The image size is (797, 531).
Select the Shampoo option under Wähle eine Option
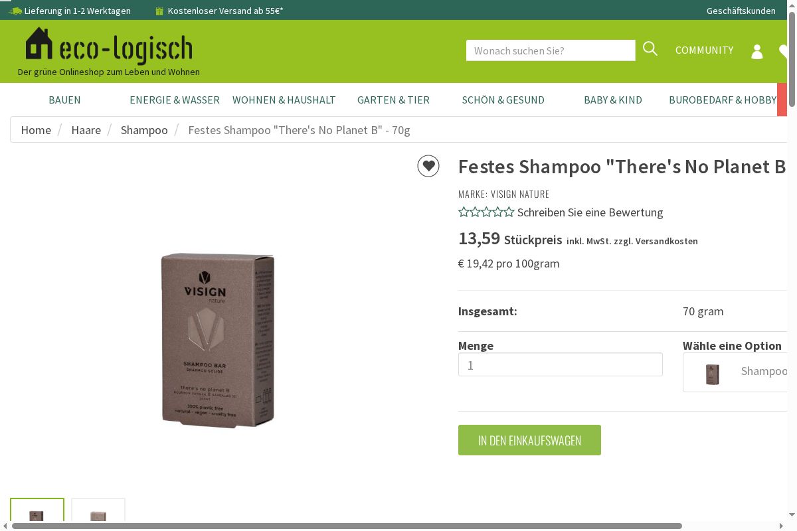(735, 372)
